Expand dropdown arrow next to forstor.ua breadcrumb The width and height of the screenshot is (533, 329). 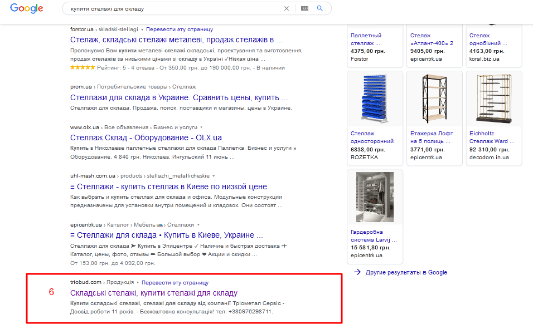(142, 30)
